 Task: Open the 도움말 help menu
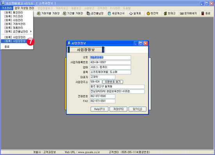point(127,8)
